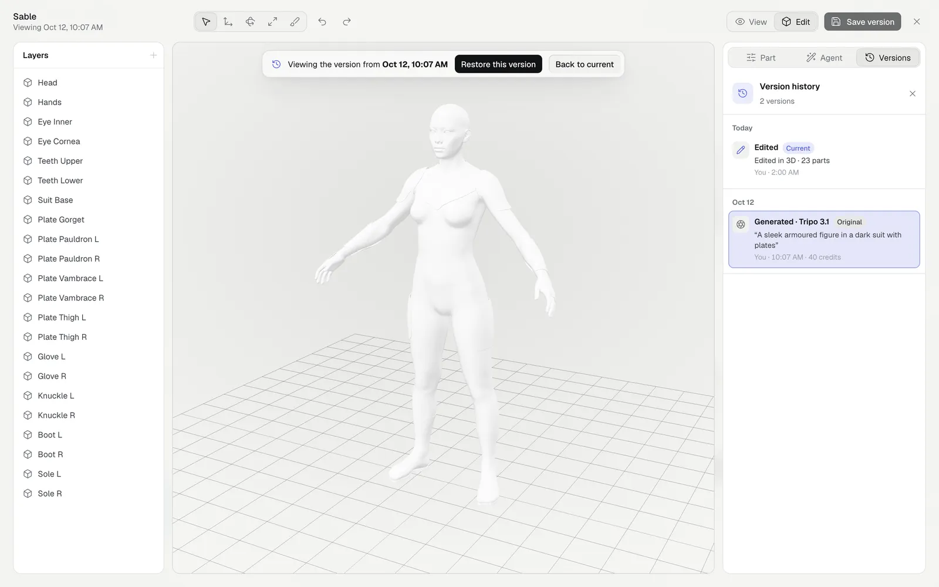939x587 pixels.
Task: Click the cube icon beside Suit Base
Action: click(x=28, y=200)
